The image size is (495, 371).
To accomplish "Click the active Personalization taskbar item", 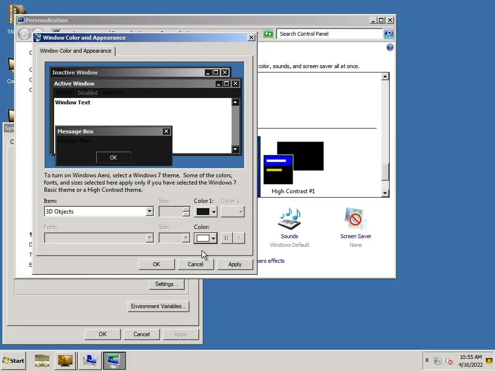I will click(x=114, y=360).
